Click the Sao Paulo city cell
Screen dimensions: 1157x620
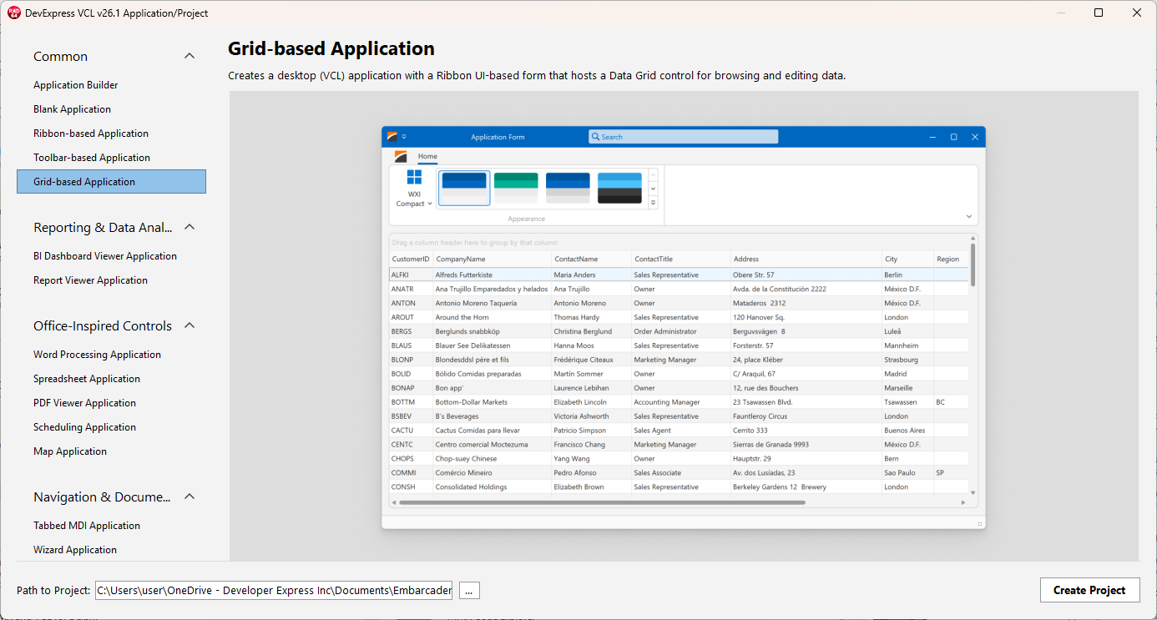click(x=907, y=473)
